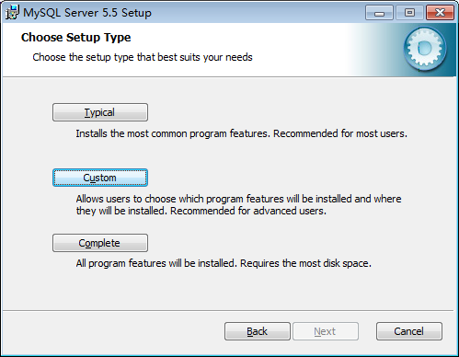The image size is (459, 357).
Task: Click the MySQL Server 5.5 Setup title text
Action: [87, 13]
